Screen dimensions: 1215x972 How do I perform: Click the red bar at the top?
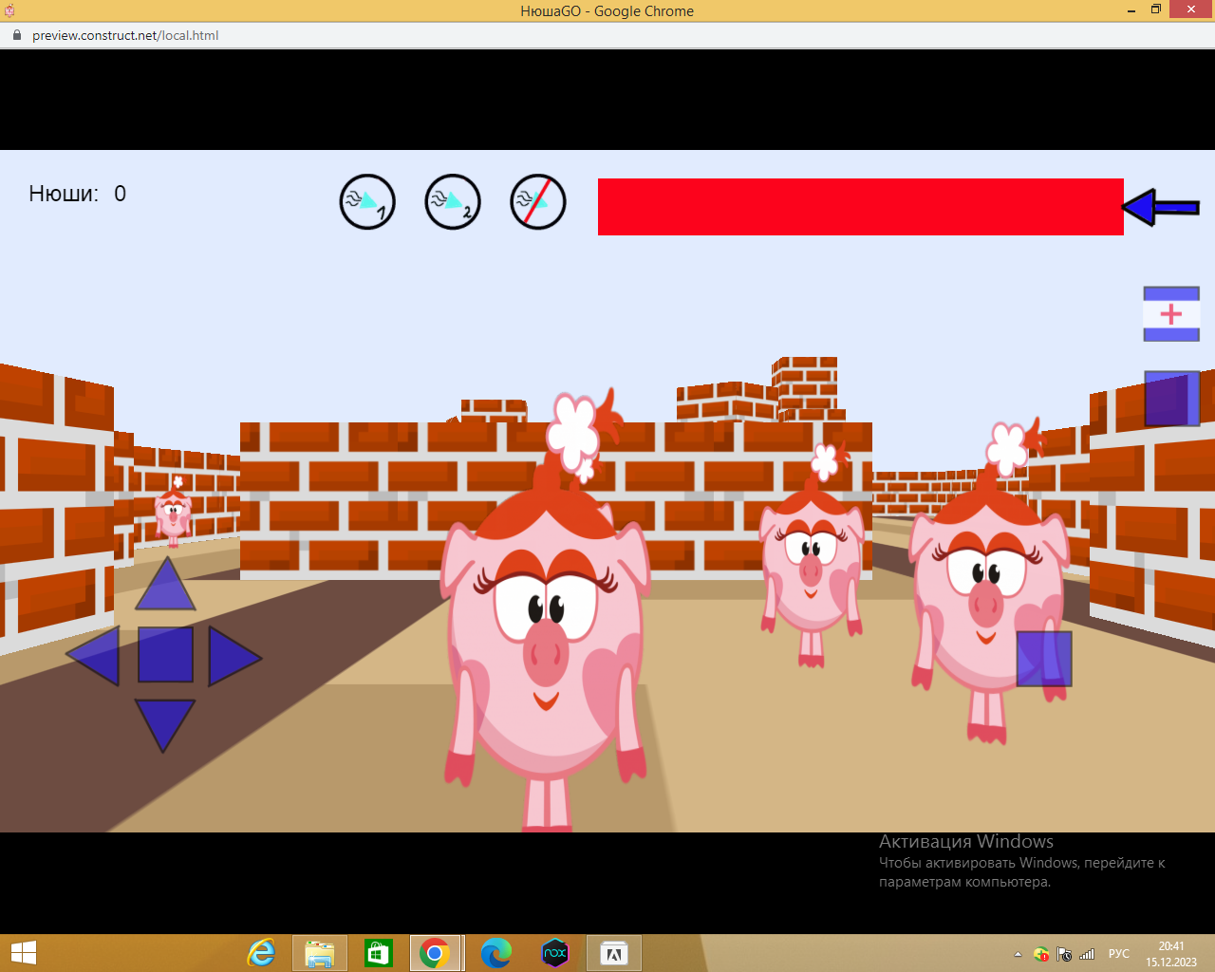click(861, 207)
